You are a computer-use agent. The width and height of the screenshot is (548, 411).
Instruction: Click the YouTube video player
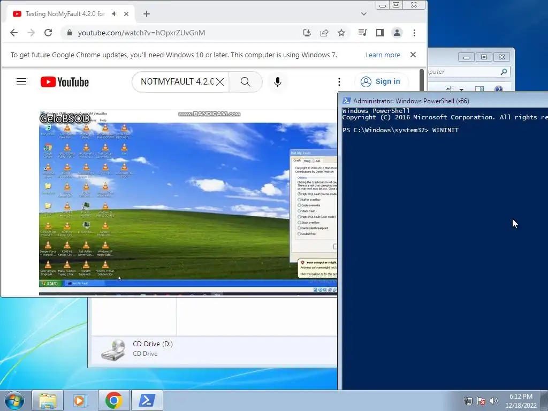coord(188,203)
